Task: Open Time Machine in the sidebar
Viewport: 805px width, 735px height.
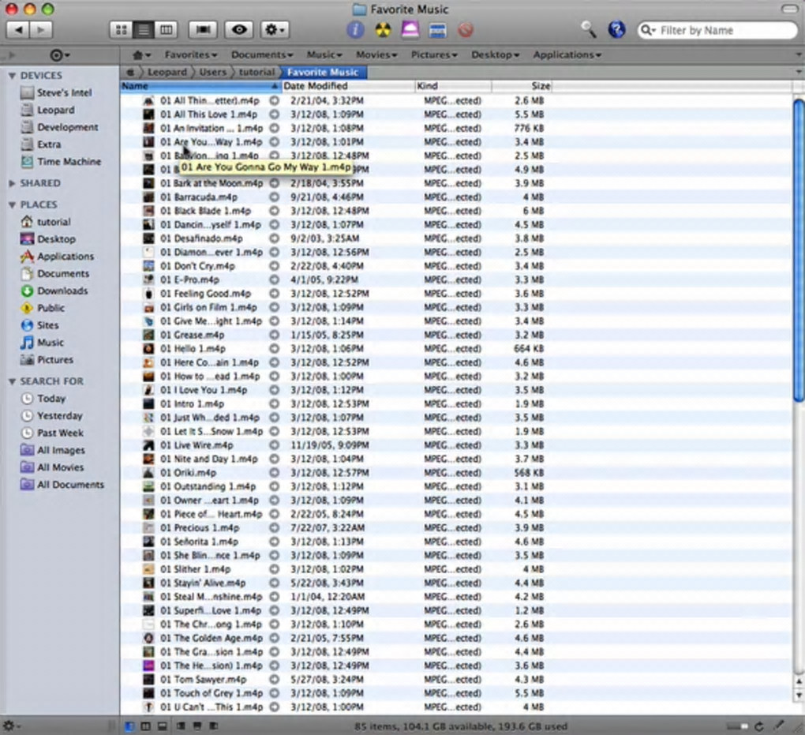Action: pos(61,161)
